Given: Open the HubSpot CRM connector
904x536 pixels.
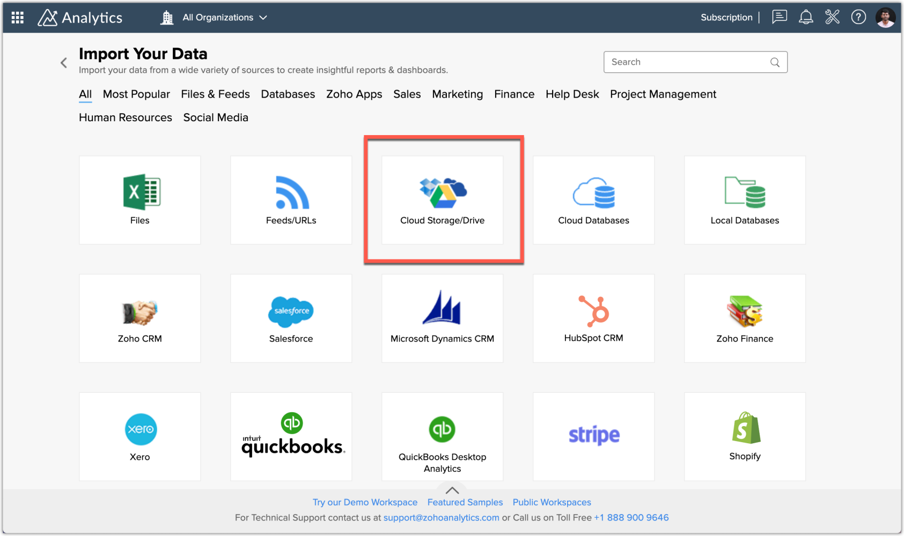Looking at the screenshot, I should tap(593, 318).
